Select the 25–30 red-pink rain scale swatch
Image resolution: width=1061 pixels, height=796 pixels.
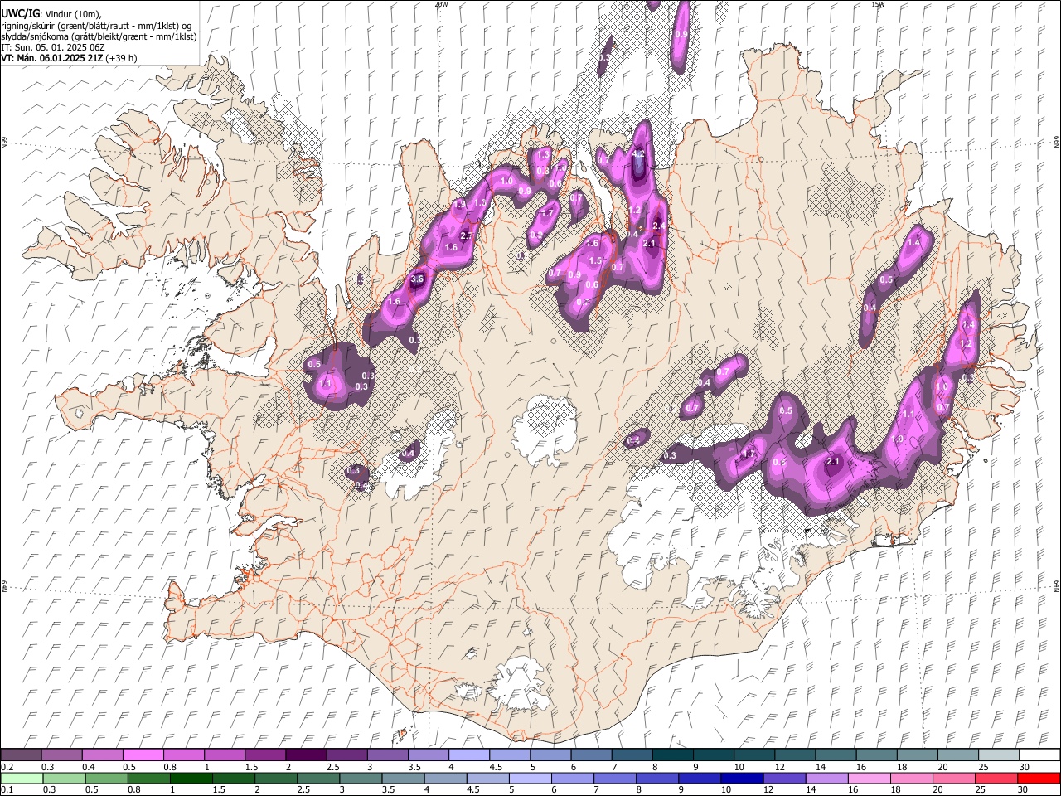pos(996,778)
